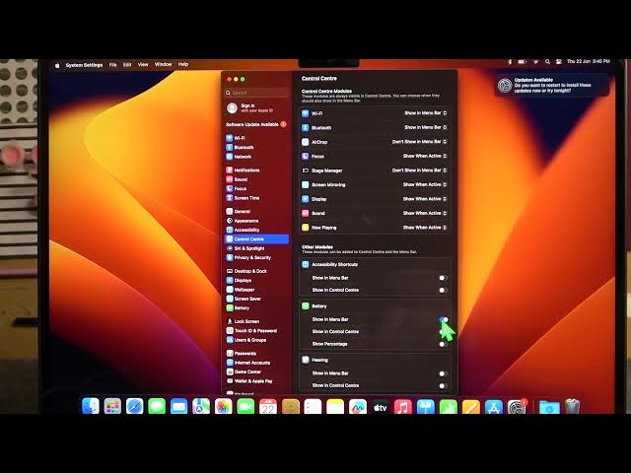Open Calendar in the Dock
Screen dimensions: 631x473
tap(268, 406)
